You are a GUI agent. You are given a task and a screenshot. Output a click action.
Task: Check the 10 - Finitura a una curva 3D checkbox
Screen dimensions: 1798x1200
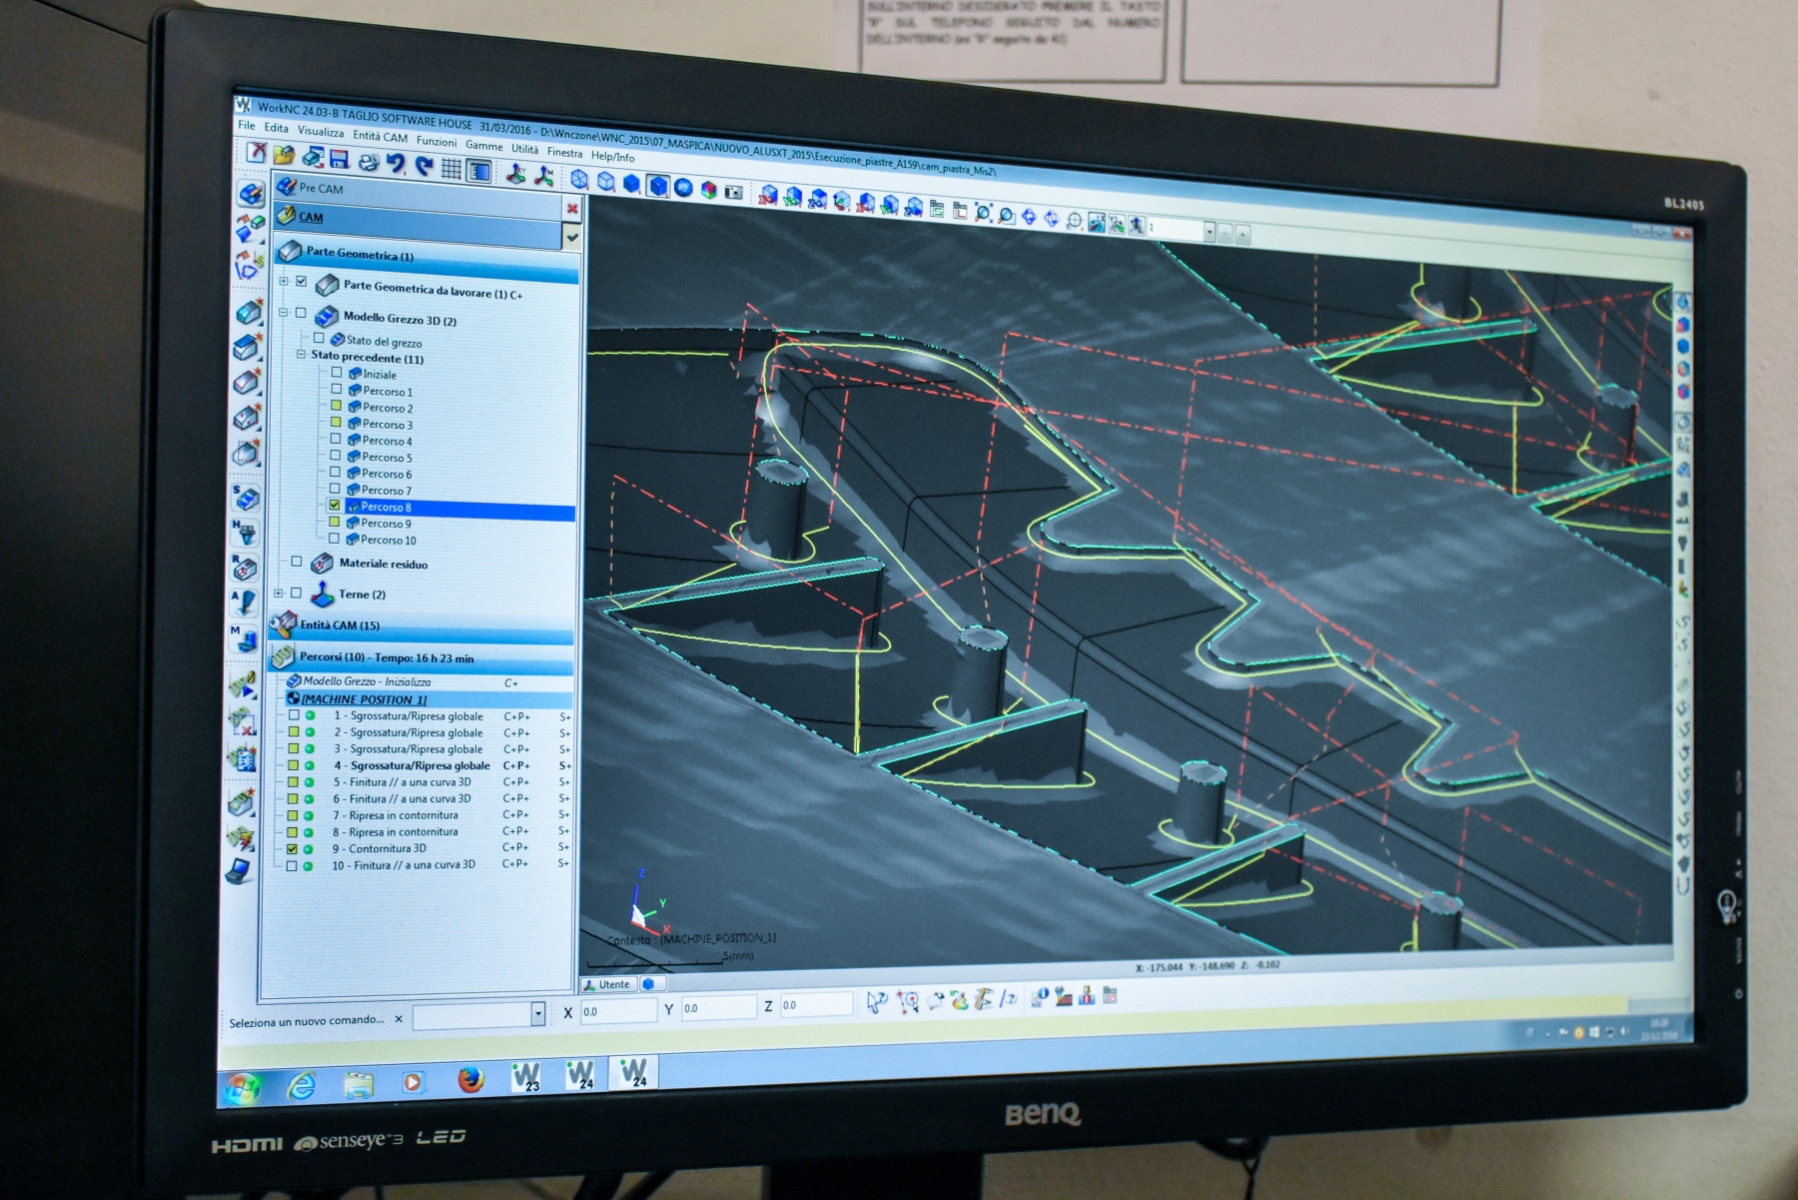pyautogui.click(x=292, y=865)
